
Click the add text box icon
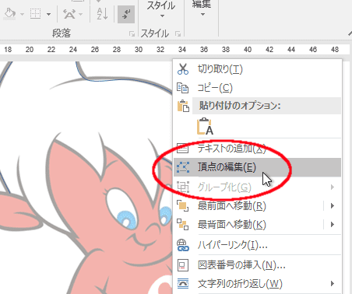(182, 149)
